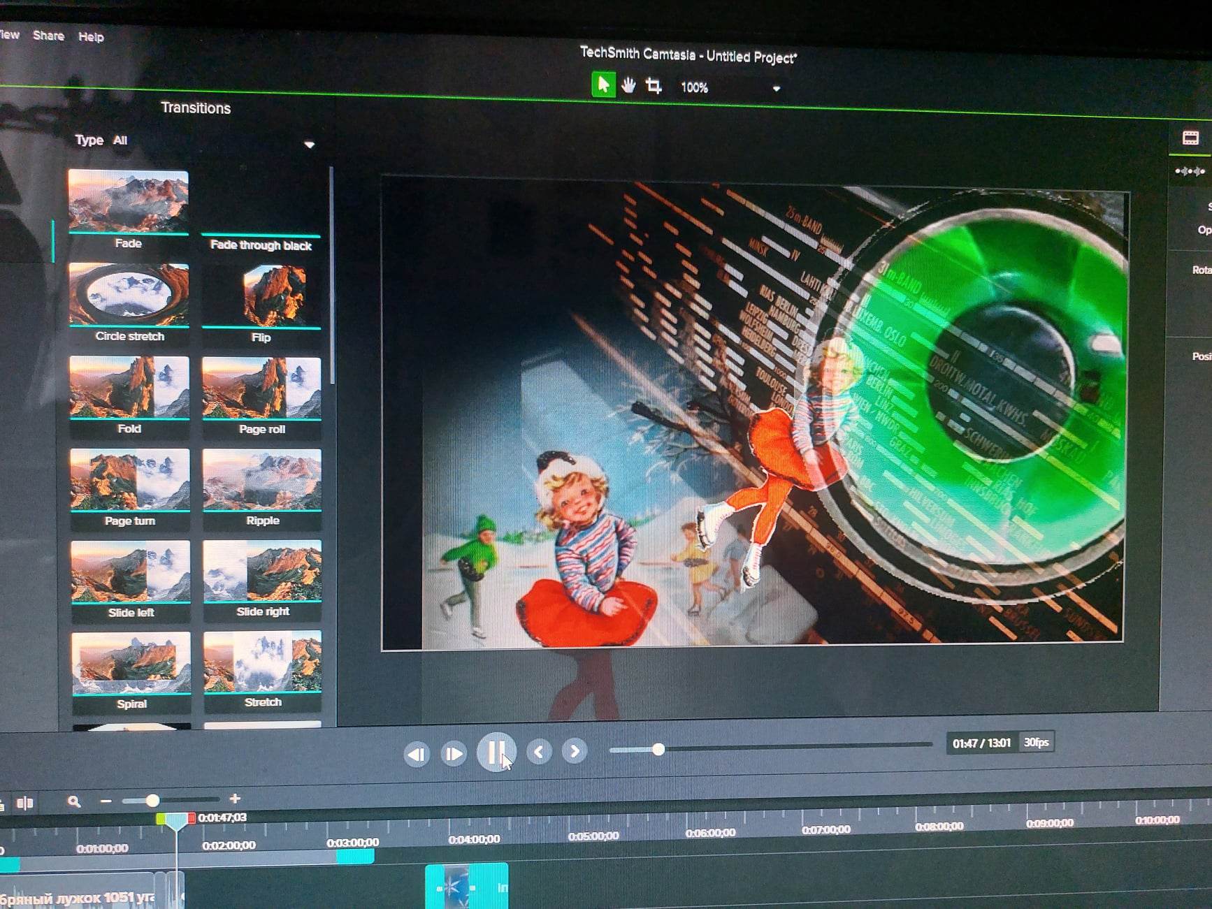Click the 0:02:00;00 mark on timeline ruler
This screenshot has width=1212, height=909.
pyautogui.click(x=229, y=845)
